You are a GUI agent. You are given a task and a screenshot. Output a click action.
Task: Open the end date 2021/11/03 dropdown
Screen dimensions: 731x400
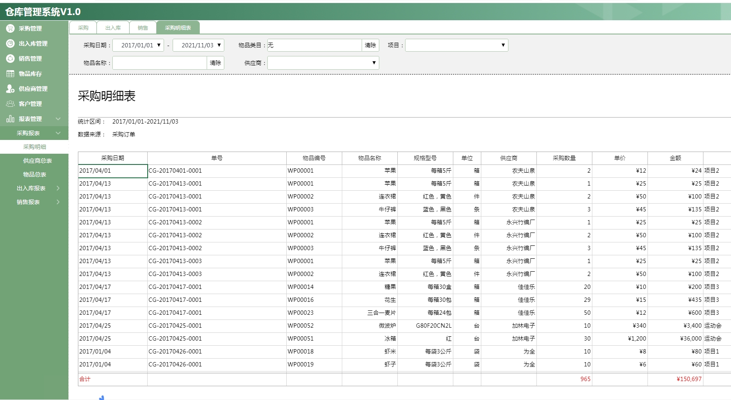tap(219, 45)
